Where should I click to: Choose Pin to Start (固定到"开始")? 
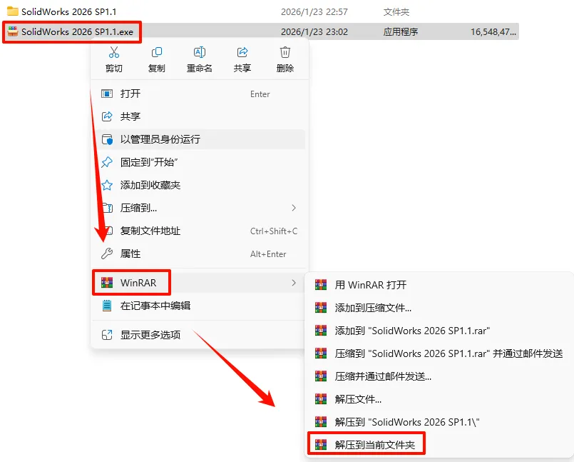click(x=198, y=162)
